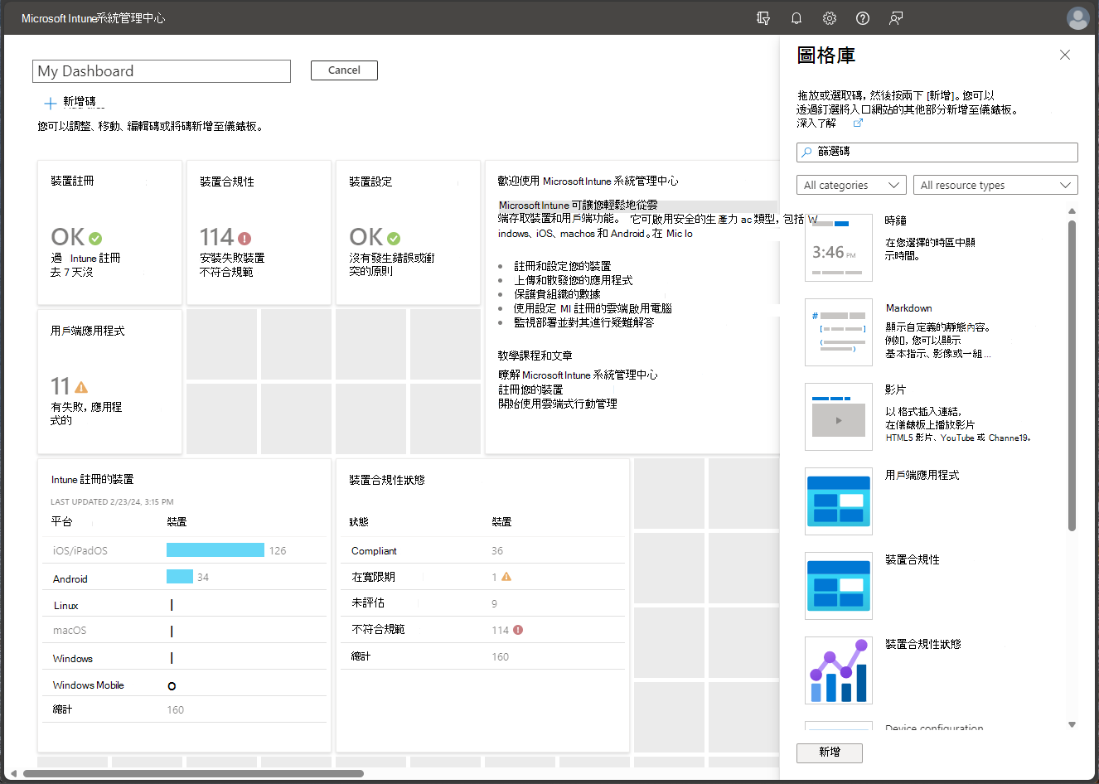Select the Markdown tile thumbnail
1099x784 pixels.
(839, 332)
